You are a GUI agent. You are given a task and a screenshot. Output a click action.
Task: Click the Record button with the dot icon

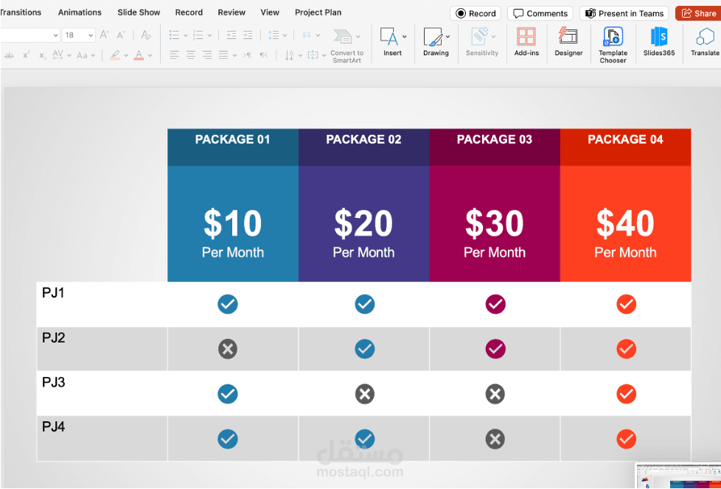pyautogui.click(x=476, y=13)
